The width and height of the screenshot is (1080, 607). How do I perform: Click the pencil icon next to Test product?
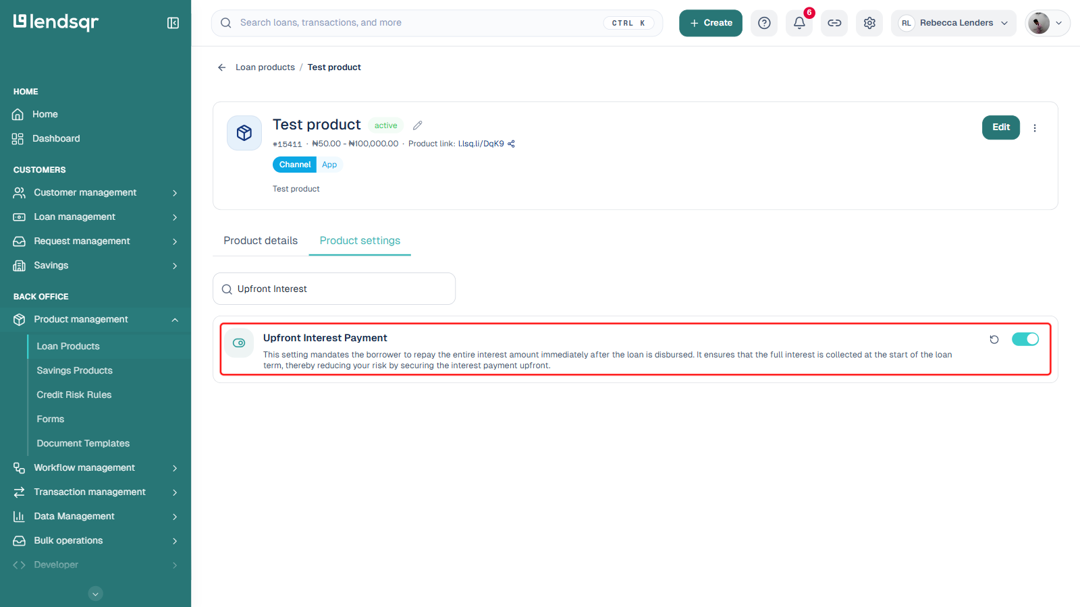click(x=418, y=125)
